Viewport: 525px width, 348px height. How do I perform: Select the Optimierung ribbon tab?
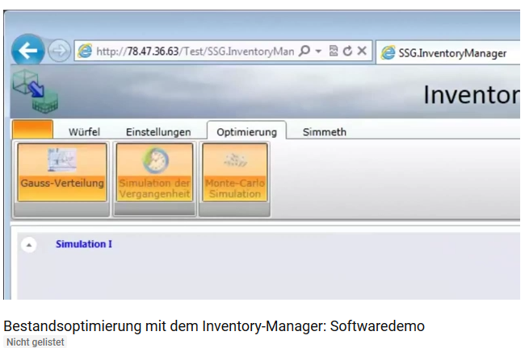coord(246,132)
